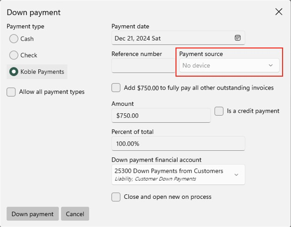Click the chevron of Down payment financial account
Screen dimensions: 291x227
236,175
